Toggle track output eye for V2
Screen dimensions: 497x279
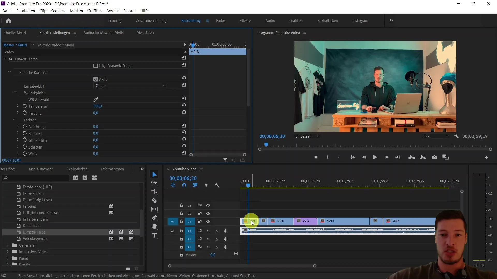pyautogui.click(x=208, y=214)
